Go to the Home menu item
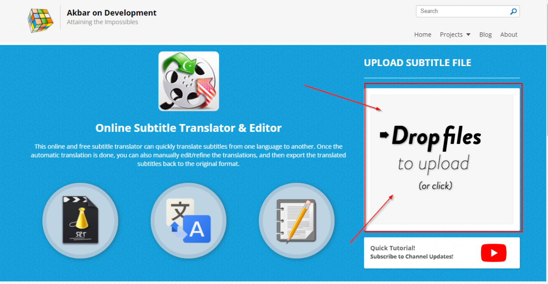 click(422, 35)
